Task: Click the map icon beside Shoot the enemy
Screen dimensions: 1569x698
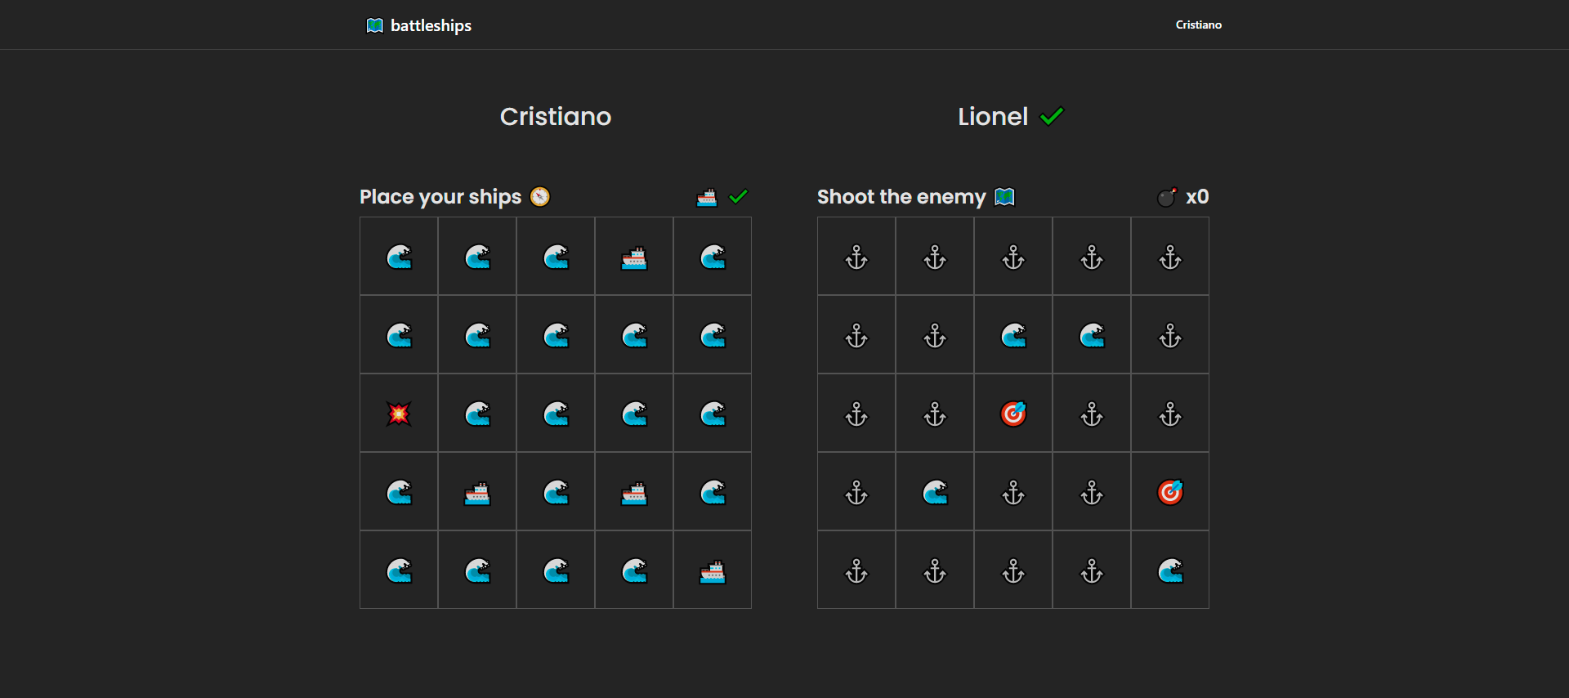Action: tap(1004, 196)
